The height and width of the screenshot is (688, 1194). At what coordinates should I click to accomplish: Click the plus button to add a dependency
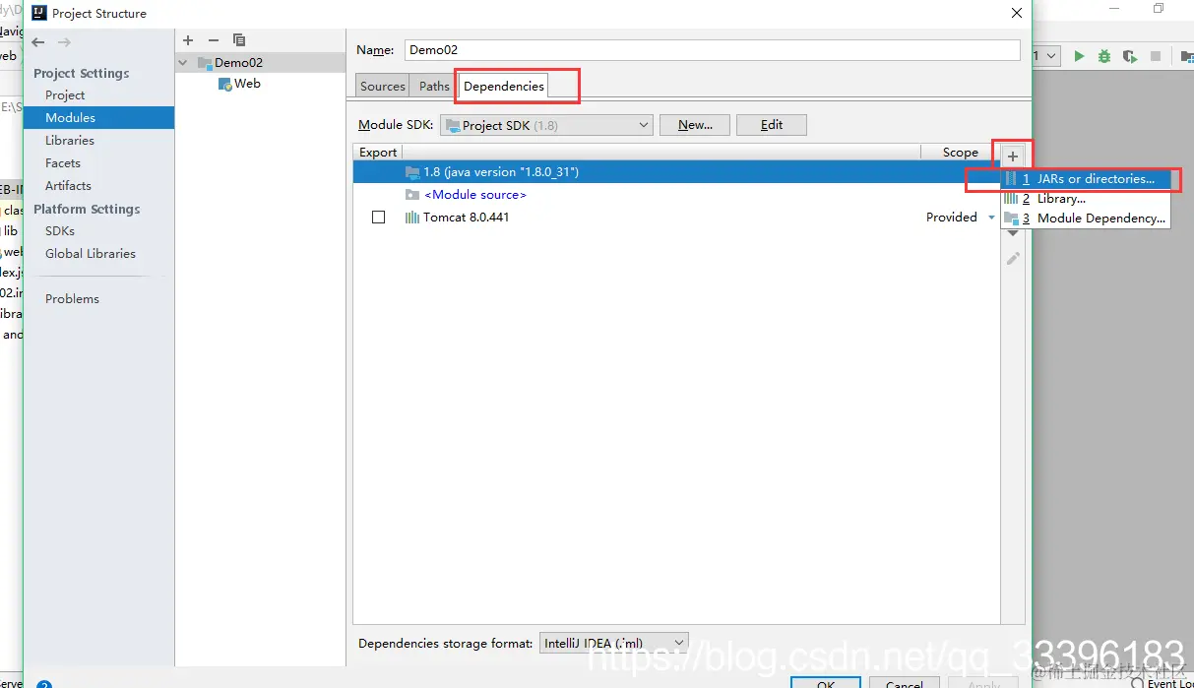coord(1013,156)
